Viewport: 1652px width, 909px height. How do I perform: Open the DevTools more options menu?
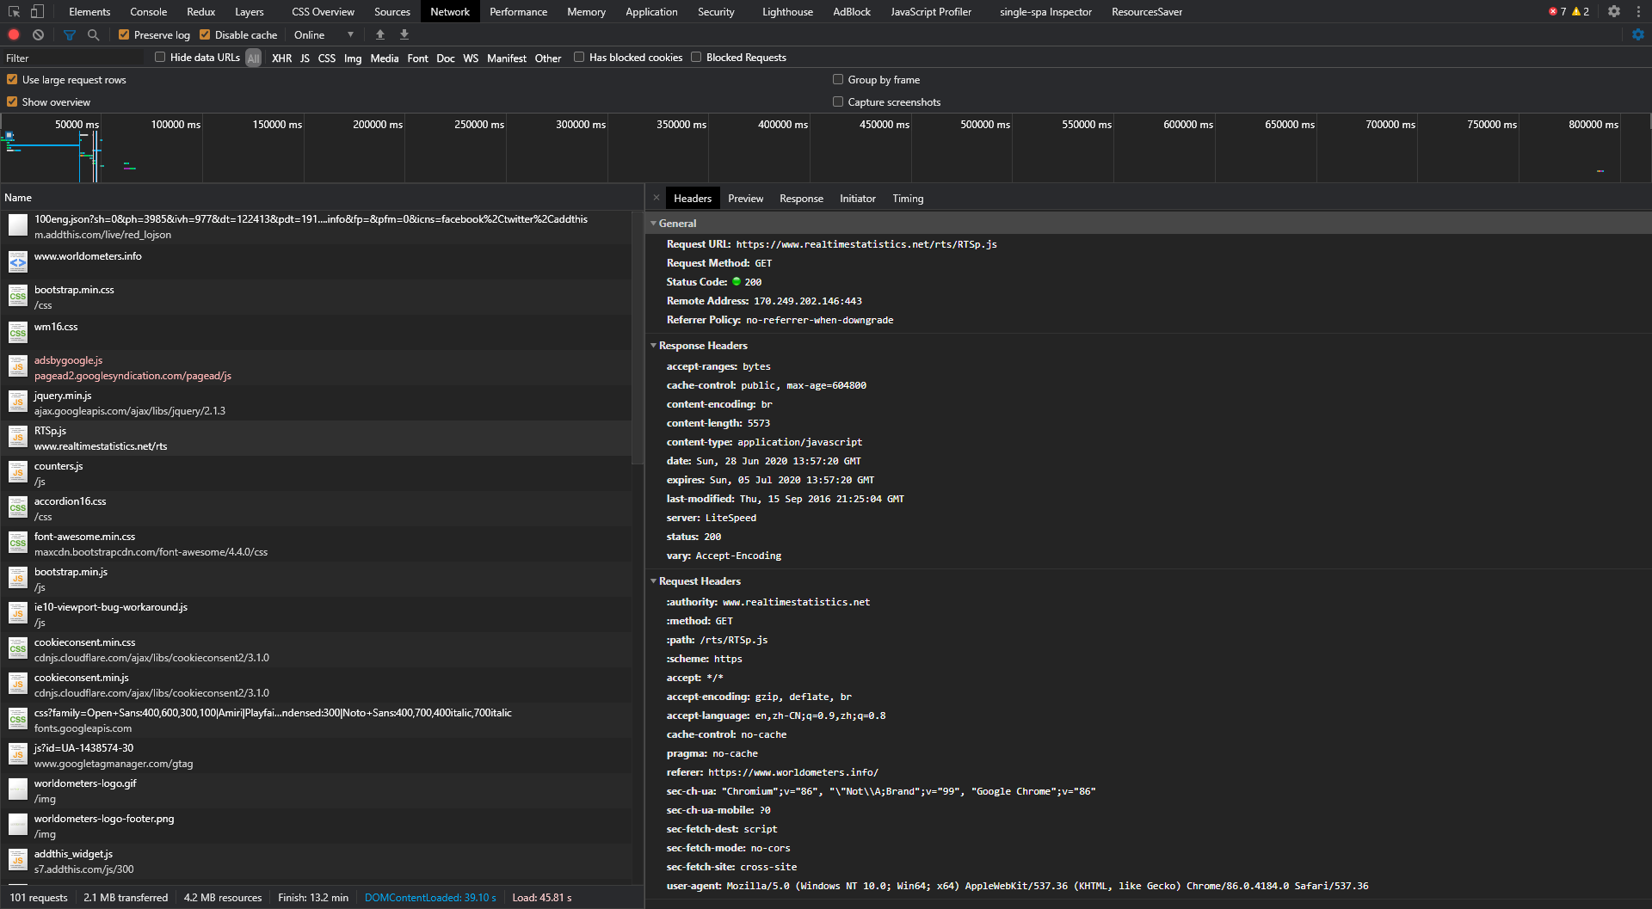pos(1639,12)
